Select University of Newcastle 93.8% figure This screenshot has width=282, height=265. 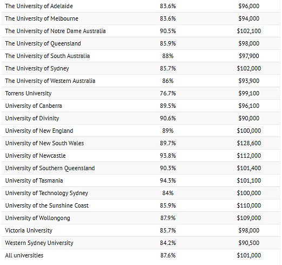tap(167, 156)
